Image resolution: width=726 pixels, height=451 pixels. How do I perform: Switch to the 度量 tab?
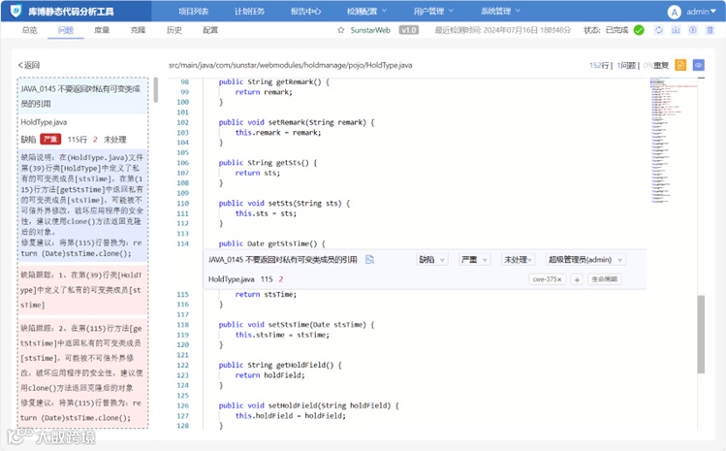pos(102,30)
